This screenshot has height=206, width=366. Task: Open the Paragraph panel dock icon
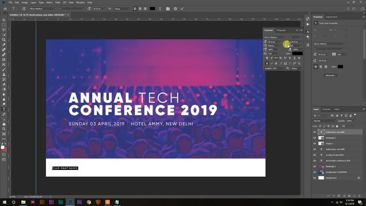coord(308,37)
